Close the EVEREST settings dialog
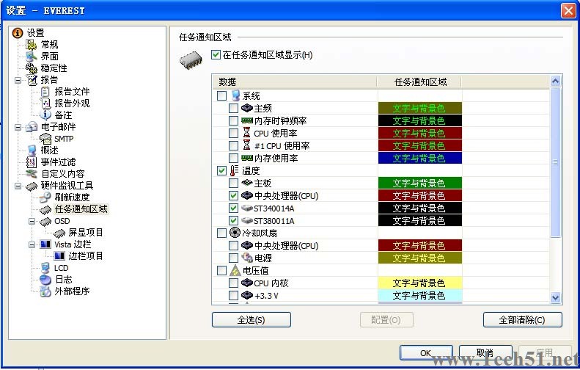 coord(568,10)
